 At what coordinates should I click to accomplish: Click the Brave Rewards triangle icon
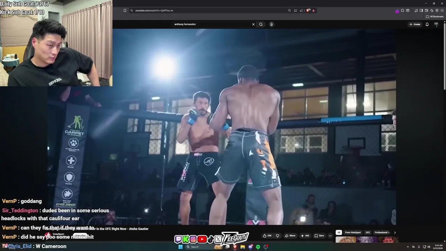[x=314, y=10]
